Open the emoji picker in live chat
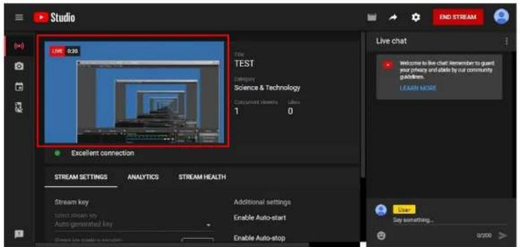The image size is (520, 247). pyautogui.click(x=381, y=236)
